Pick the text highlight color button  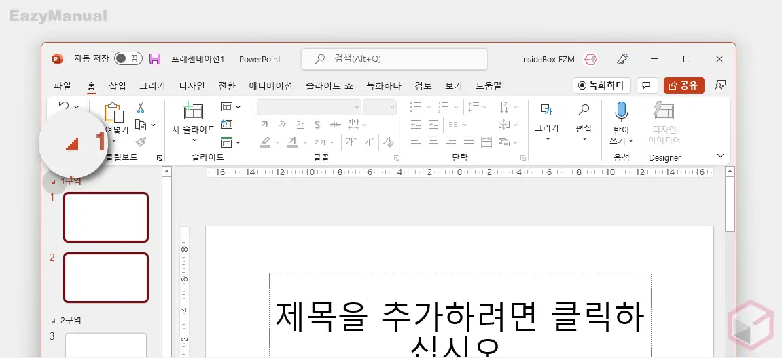coord(266,142)
